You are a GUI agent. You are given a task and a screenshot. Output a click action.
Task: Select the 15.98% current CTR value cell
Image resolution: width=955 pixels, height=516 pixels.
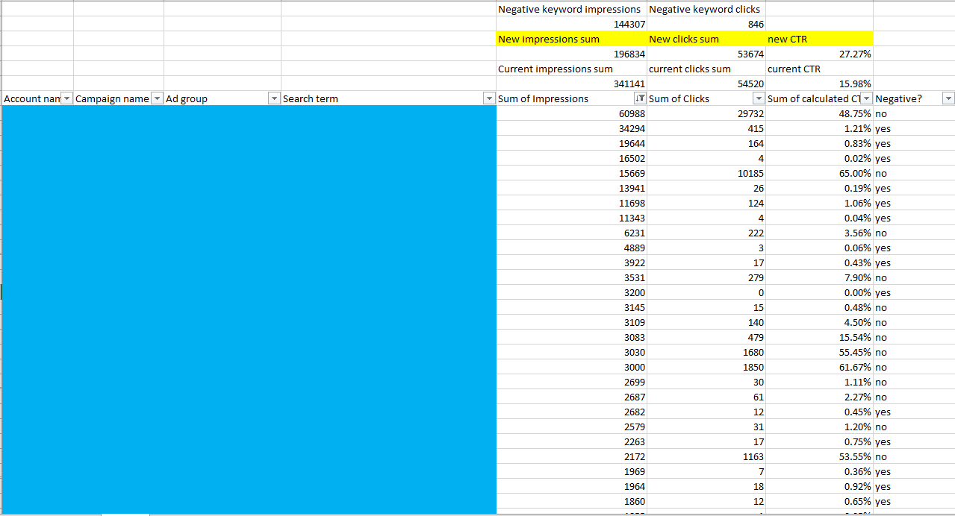tap(818, 84)
